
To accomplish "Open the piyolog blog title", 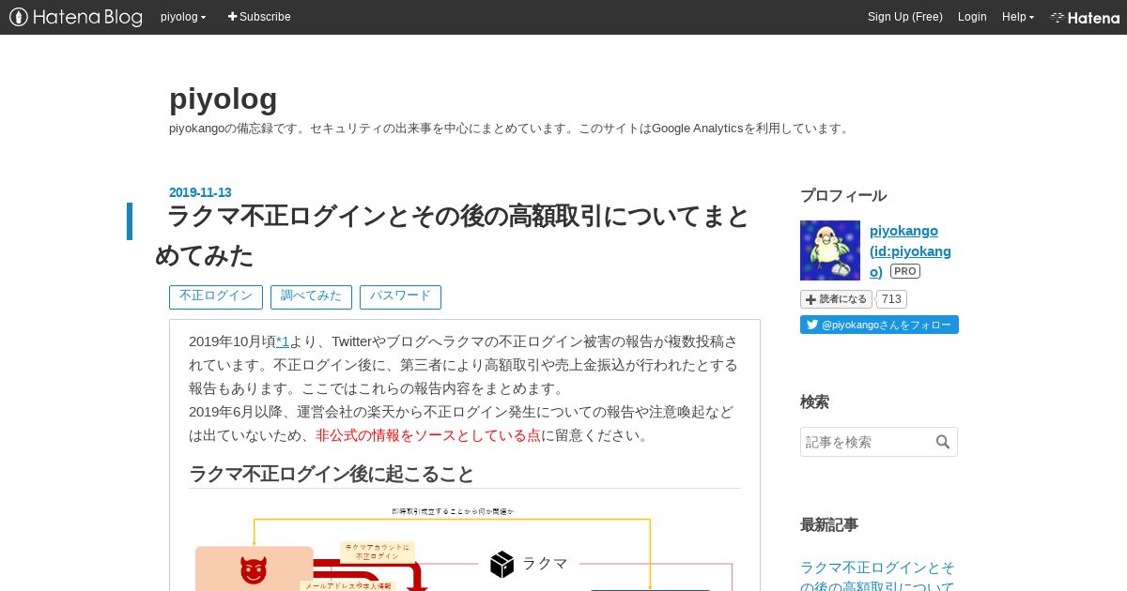I will (x=224, y=98).
